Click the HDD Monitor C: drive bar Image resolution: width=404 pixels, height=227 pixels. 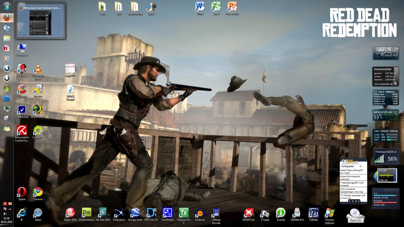pyautogui.click(x=385, y=195)
